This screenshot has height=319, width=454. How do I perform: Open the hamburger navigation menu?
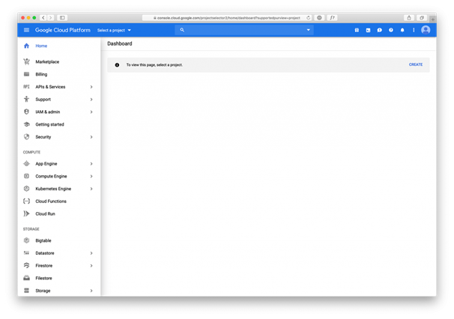click(26, 30)
